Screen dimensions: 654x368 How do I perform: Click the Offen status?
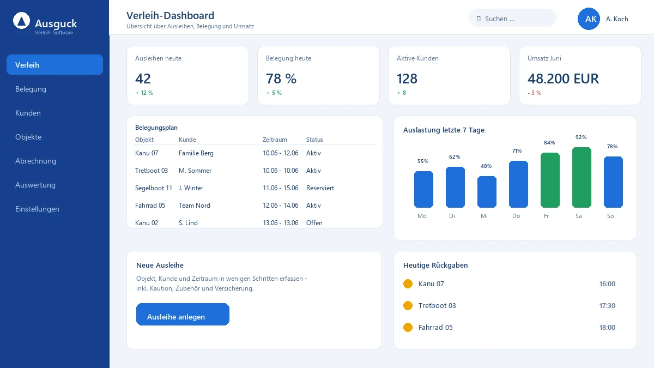click(314, 223)
